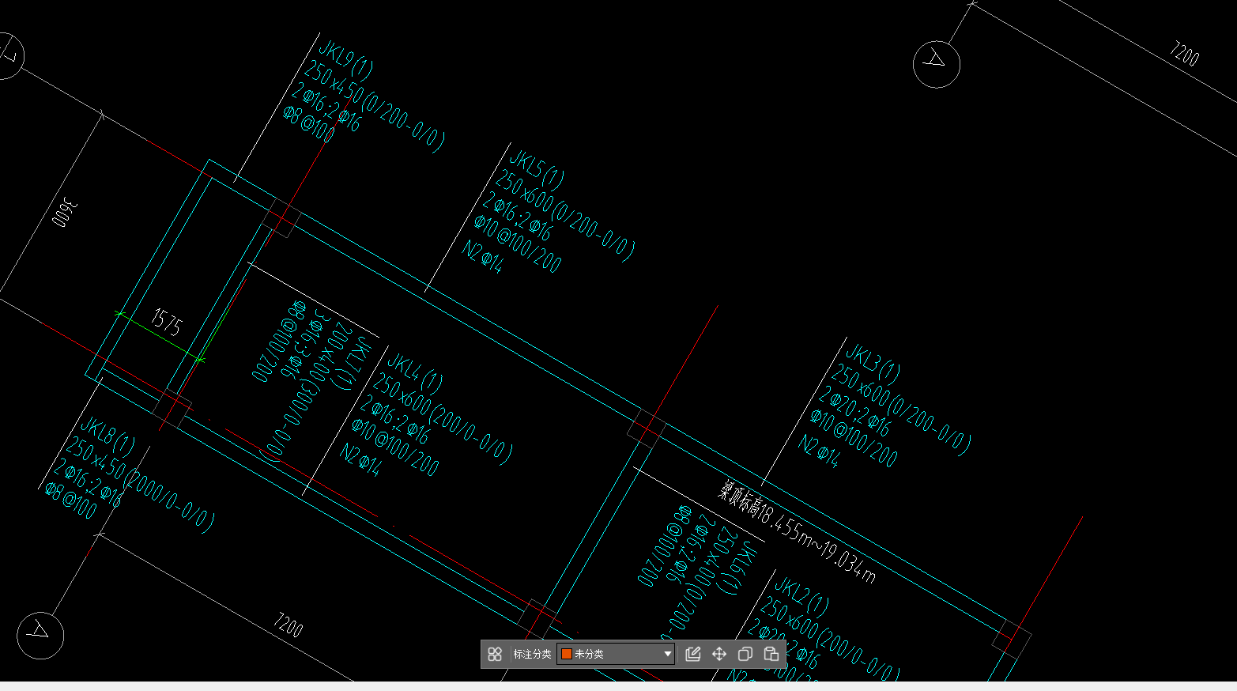Click 250x450(0/200-0/0) text under JKL9

pos(374,106)
